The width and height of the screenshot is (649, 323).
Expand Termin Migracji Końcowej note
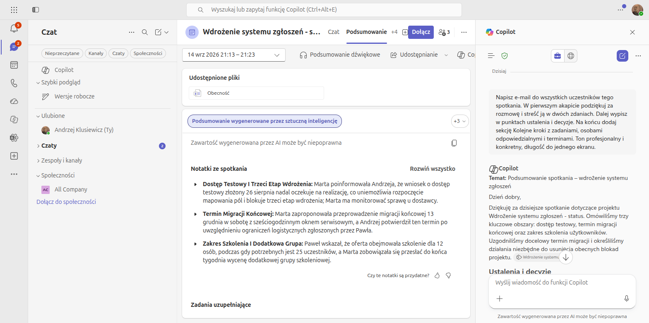(x=195, y=214)
